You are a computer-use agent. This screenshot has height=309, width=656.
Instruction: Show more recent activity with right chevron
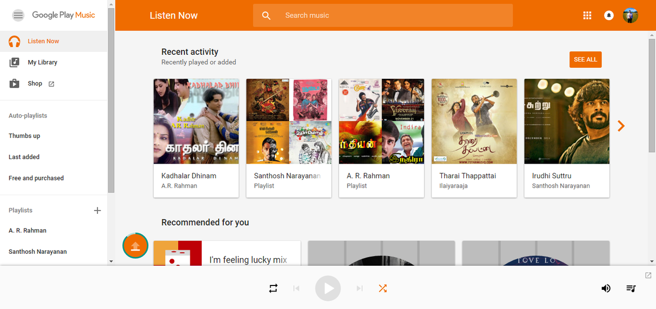click(x=620, y=126)
